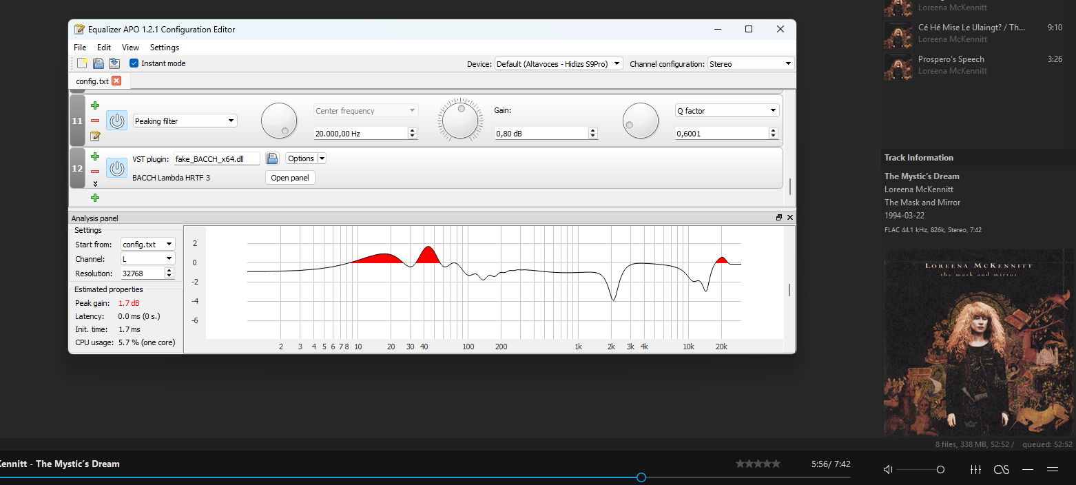
Task: Open the text edit icon on row 11
Action: point(95,136)
